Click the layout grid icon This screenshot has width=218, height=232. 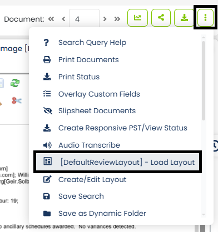click(47, 161)
